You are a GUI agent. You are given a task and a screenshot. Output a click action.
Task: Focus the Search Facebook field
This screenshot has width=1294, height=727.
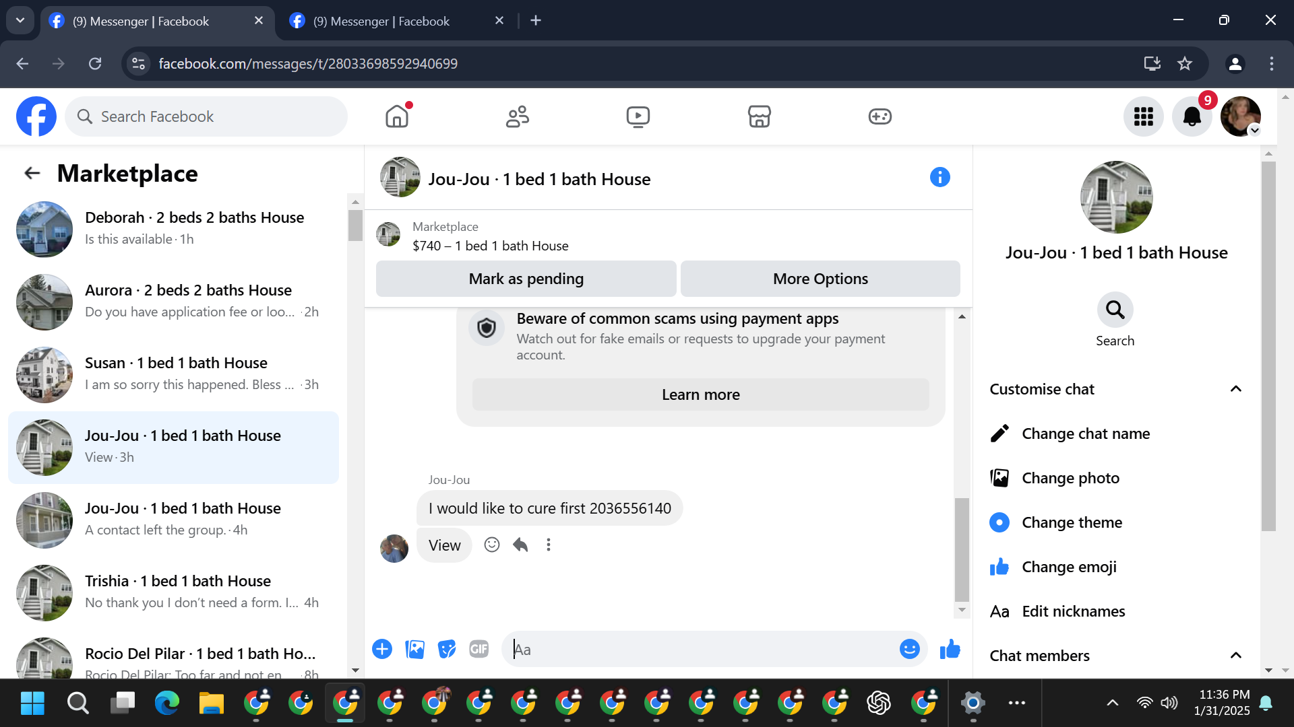(206, 116)
